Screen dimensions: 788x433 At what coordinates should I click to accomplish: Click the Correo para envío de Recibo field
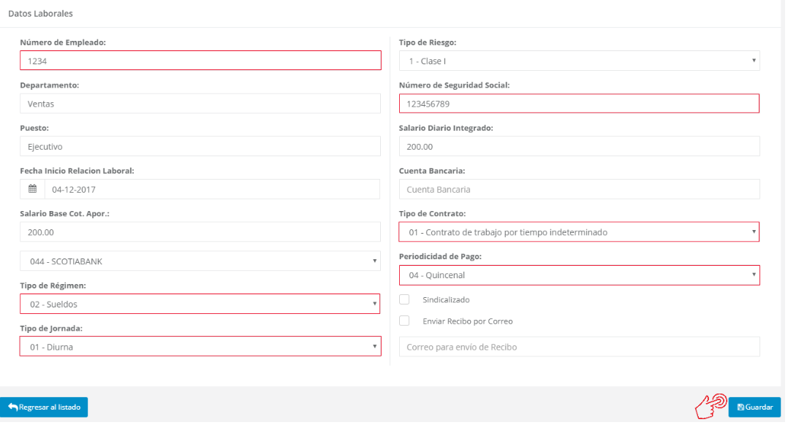point(579,347)
